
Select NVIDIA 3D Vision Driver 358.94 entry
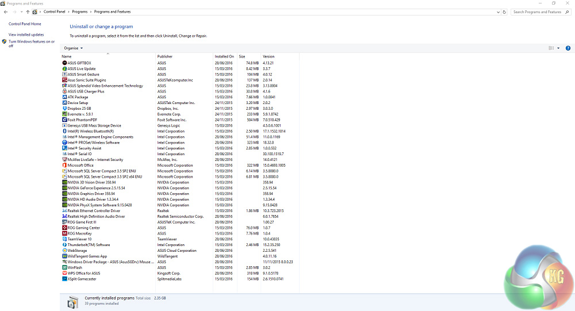(x=179, y=182)
